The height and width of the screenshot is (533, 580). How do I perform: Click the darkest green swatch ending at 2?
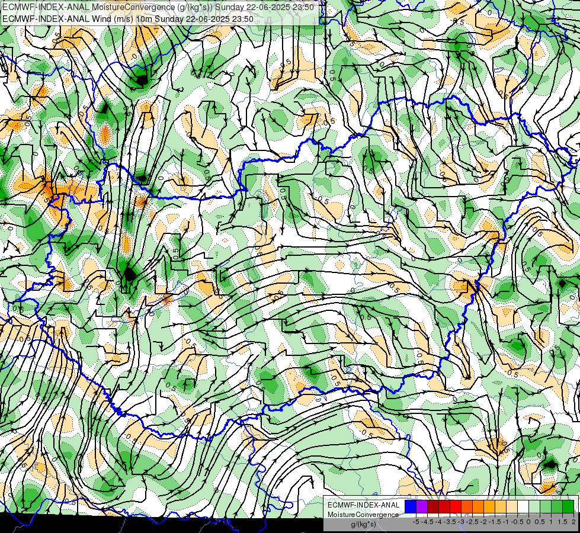coord(568,506)
